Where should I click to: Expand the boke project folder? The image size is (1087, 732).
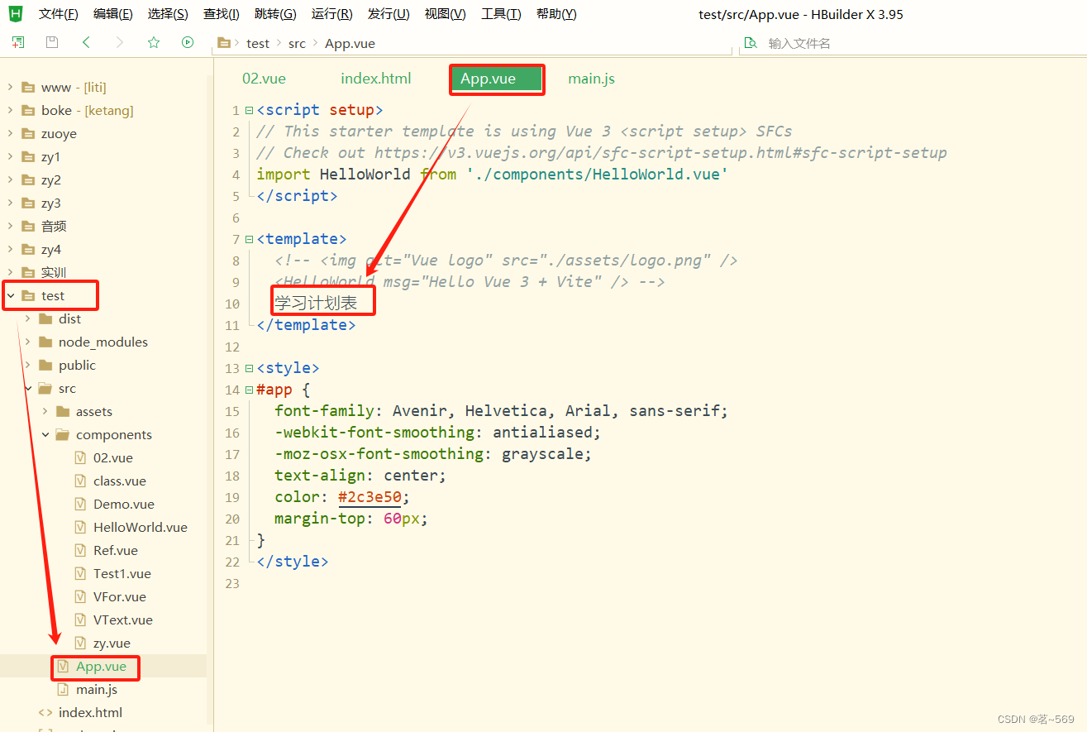point(10,110)
